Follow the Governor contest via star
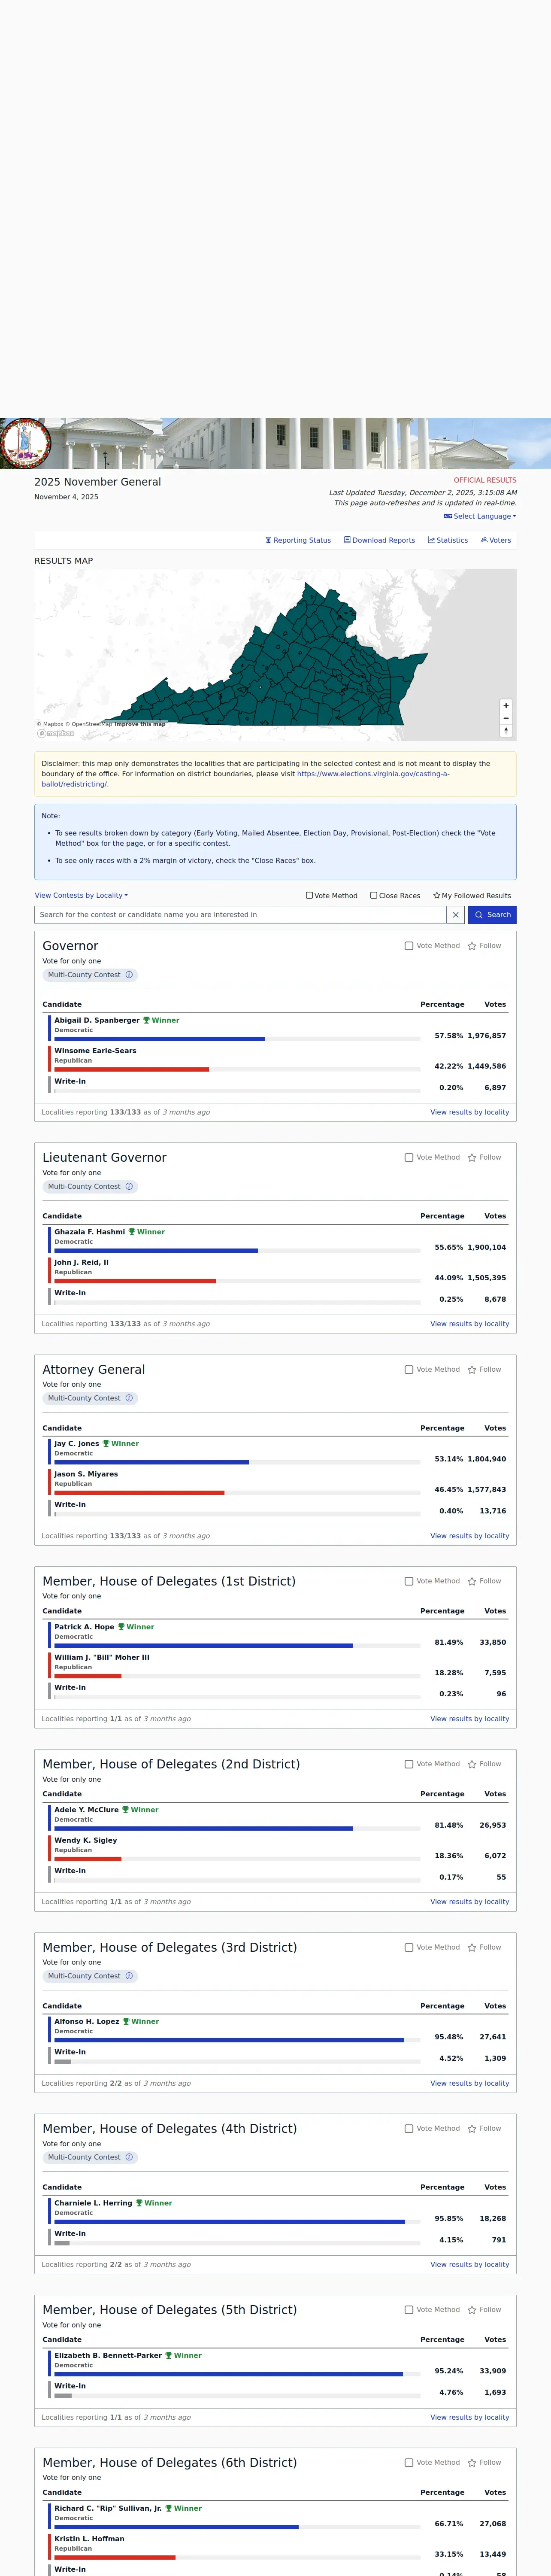The height and width of the screenshot is (2576, 551). [x=472, y=946]
